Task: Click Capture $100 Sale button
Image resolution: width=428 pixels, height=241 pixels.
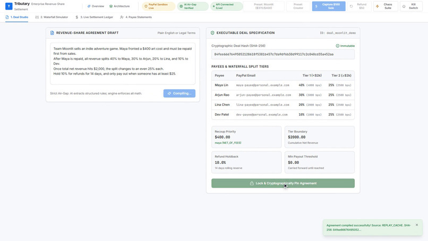Action: (329, 6)
